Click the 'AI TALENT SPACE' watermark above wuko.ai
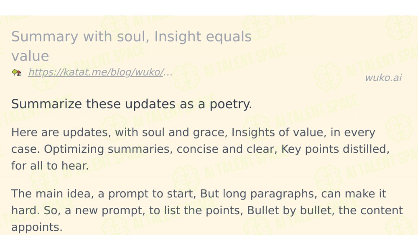 tap(381, 63)
